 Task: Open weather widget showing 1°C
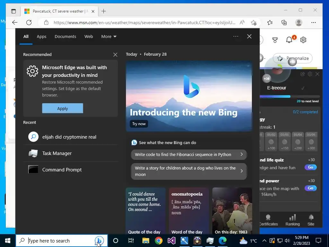pos(248,241)
